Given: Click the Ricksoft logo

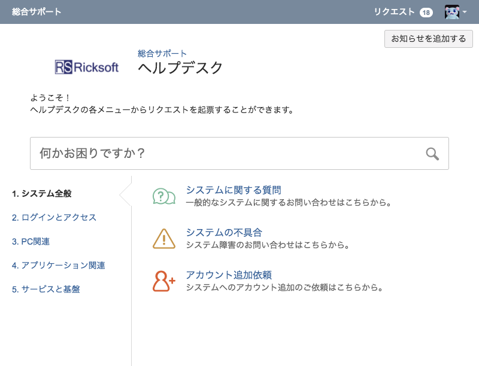Looking at the screenshot, I should (x=87, y=67).
